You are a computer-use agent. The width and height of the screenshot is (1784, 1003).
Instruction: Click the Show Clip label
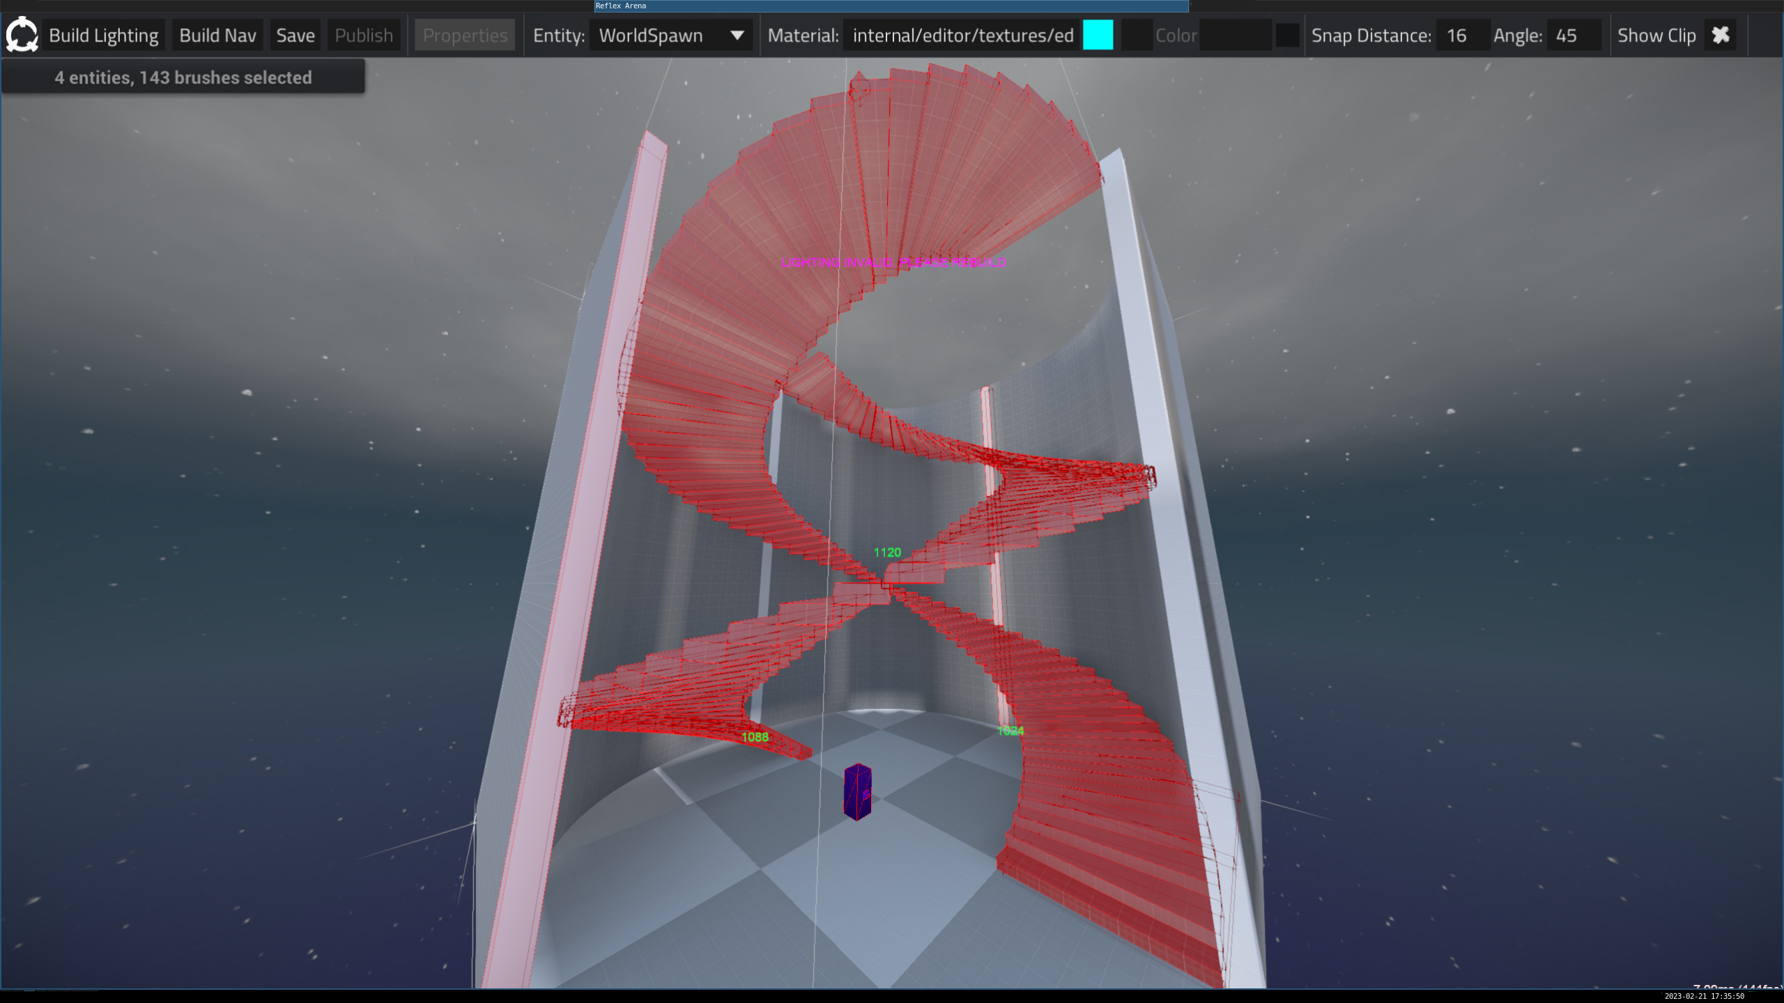pos(1656,35)
